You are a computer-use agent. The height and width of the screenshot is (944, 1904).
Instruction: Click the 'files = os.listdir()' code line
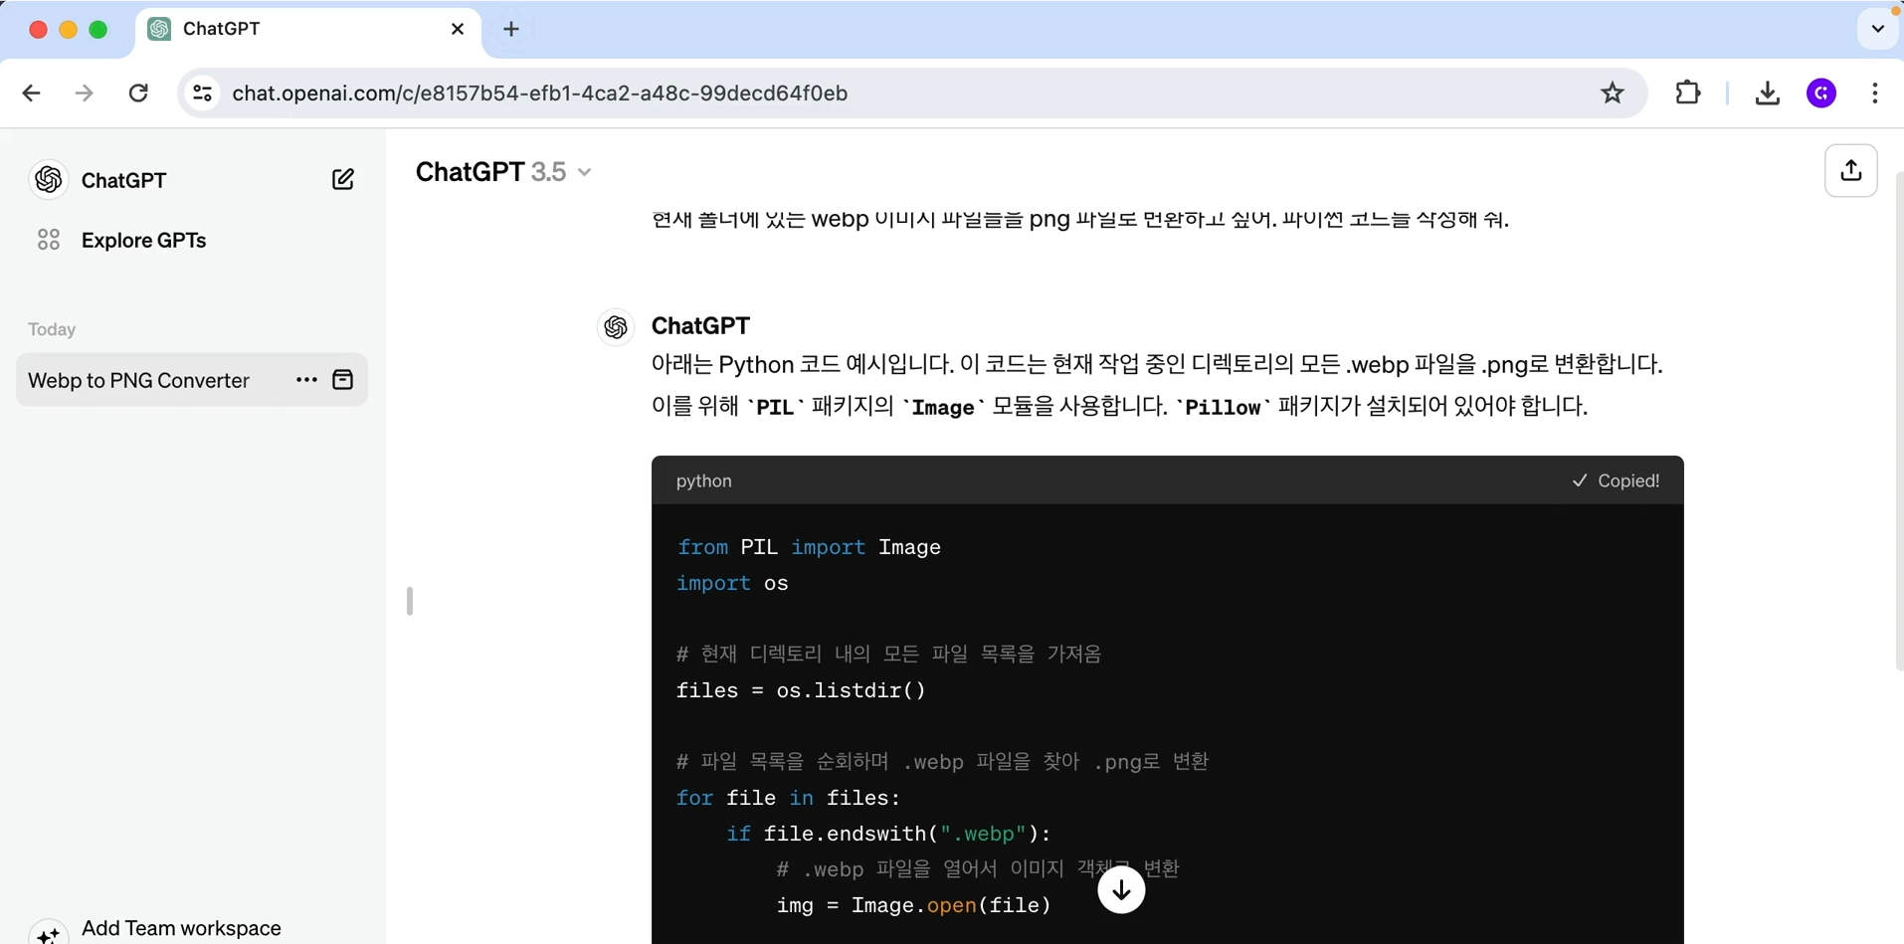point(802,690)
